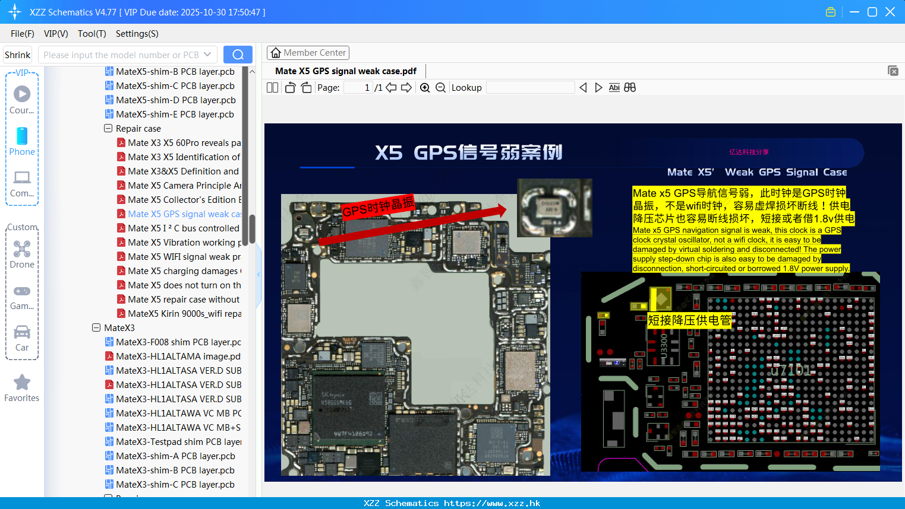Toggle the Abi whole-word match icon
This screenshot has width=905, height=509.
tap(614, 88)
